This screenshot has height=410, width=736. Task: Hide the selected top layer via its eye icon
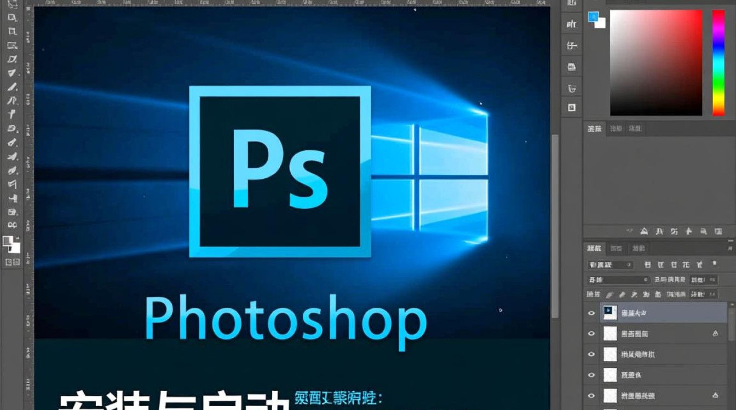click(x=591, y=313)
